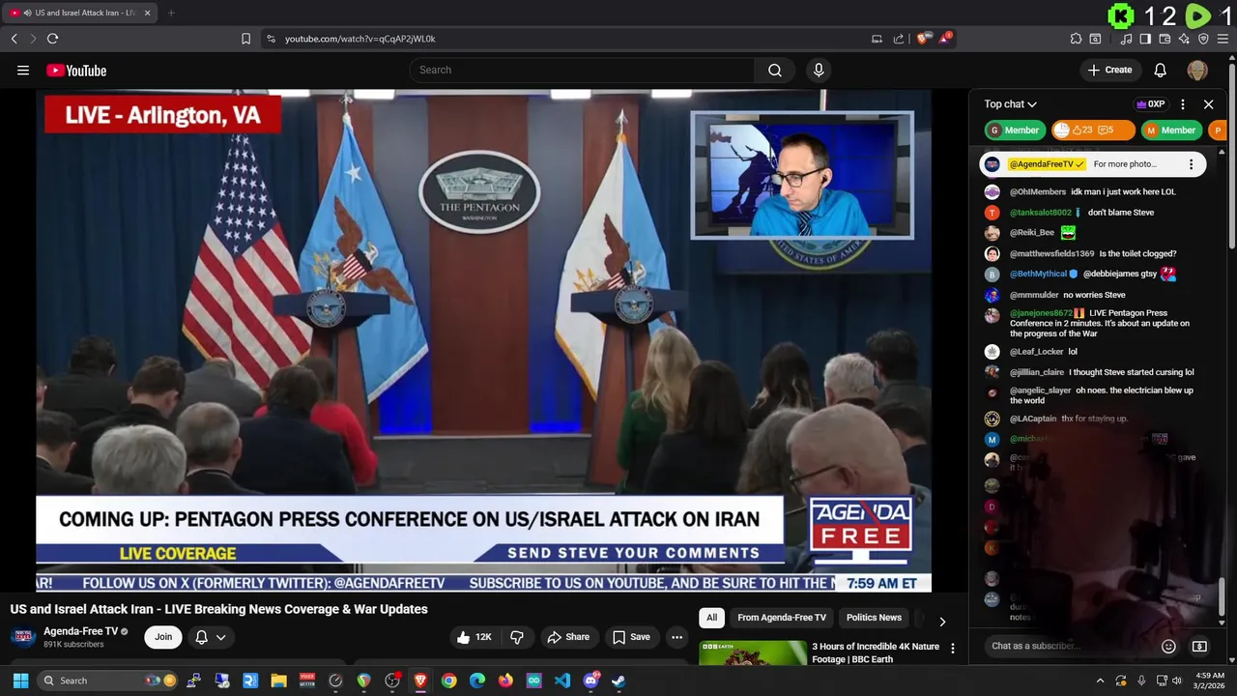This screenshot has width=1237, height=696.
Task: Select the All filter chip
Action: click(711, 618)
